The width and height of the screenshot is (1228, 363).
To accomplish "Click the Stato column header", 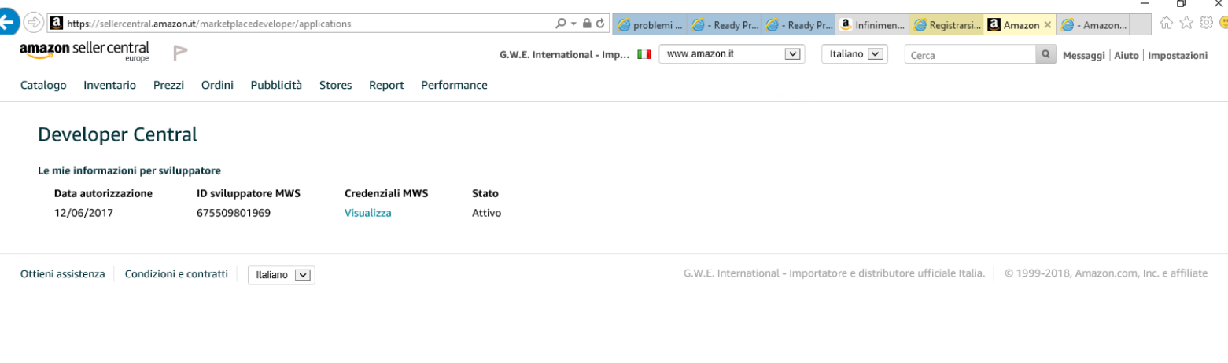I will tap(485, 193).
